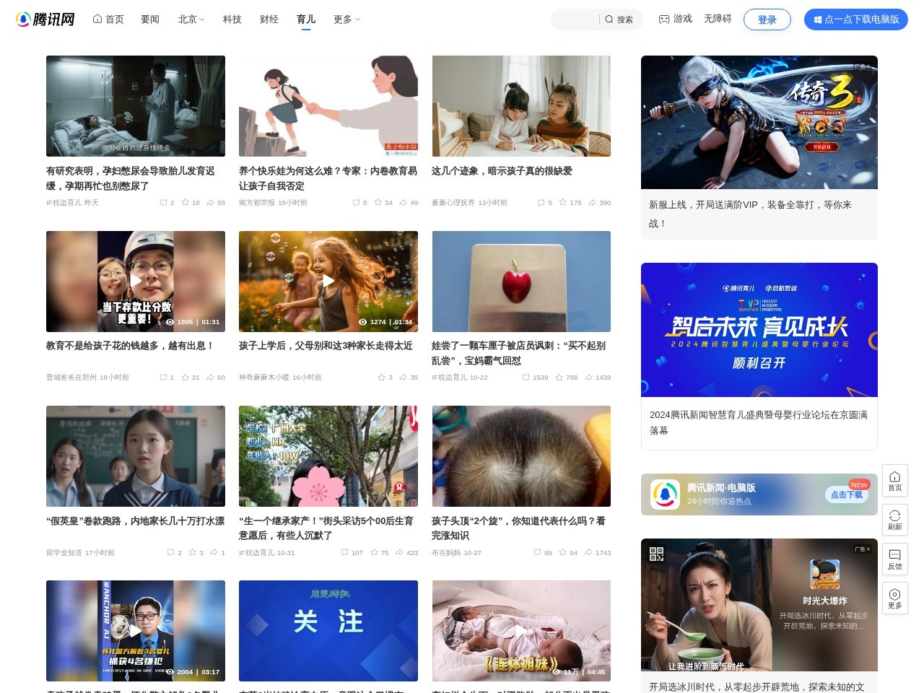Play the 连体姐妹 video

521,631
